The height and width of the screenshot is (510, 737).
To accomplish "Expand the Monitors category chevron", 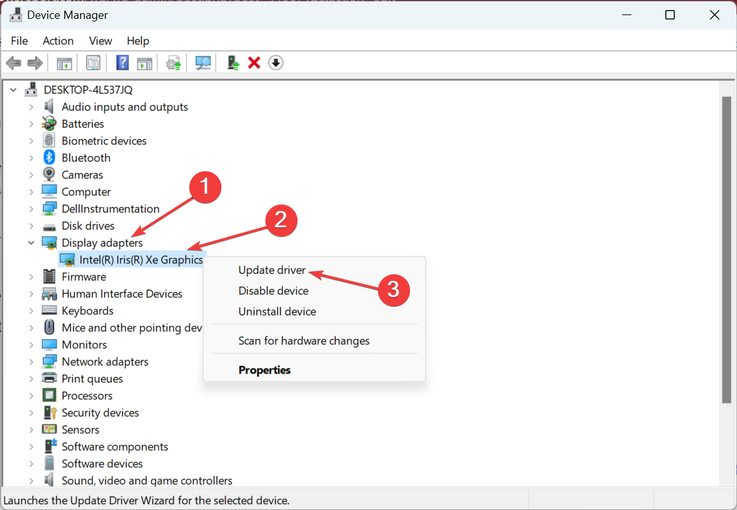I will click(x=31, y=345).
